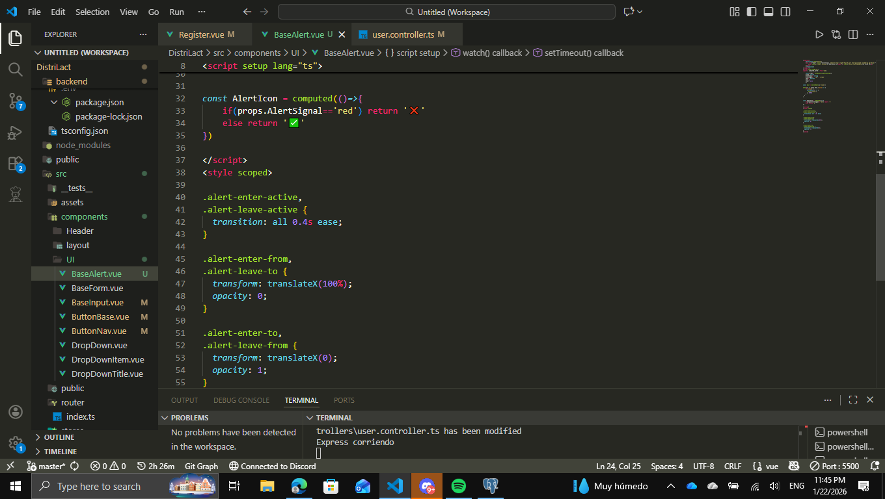
Task: Click the Git Graph status bar button
Action: [201, 466]
